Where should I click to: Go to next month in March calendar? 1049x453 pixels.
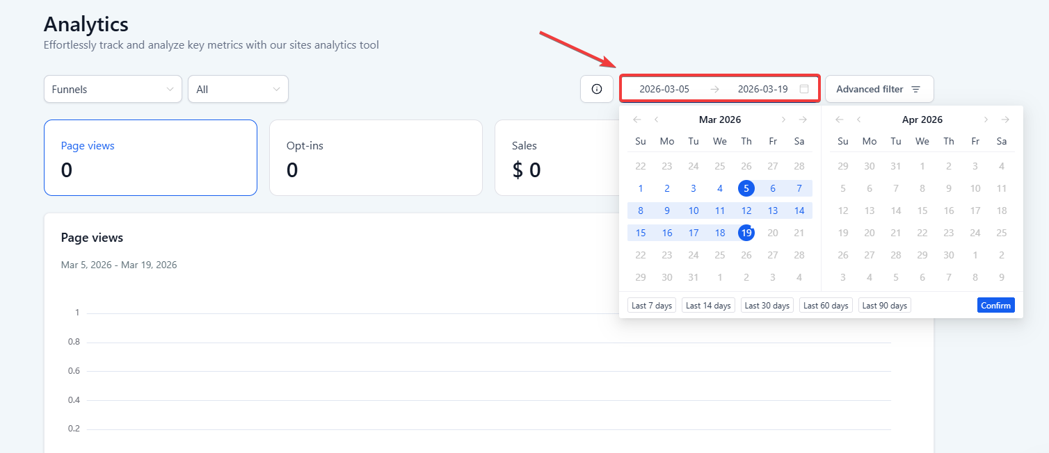coord(784,120)
